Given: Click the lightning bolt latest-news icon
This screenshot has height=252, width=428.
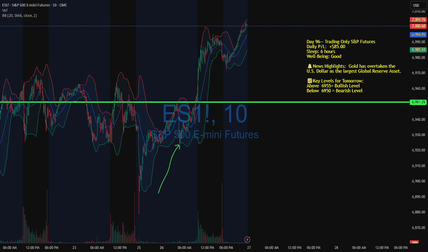Looking at the screenshot, I should click(x=248, y=240).
